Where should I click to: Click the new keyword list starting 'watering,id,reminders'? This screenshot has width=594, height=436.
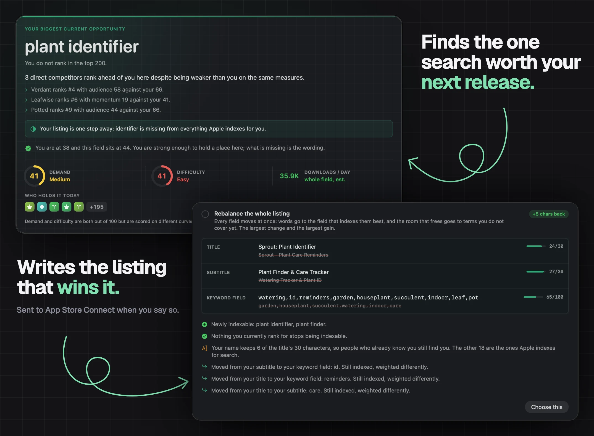tap(368, 297)
